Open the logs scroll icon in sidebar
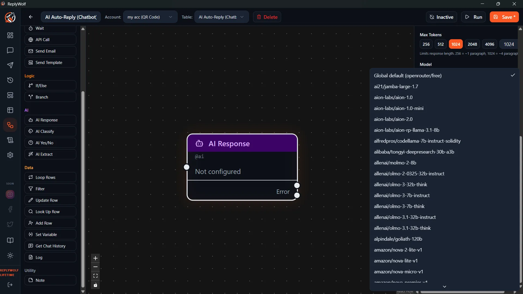 [10, 140]
